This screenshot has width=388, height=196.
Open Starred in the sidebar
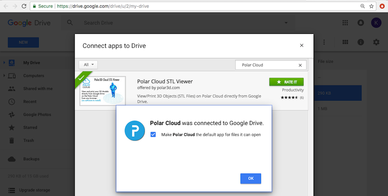click(30, 128)
